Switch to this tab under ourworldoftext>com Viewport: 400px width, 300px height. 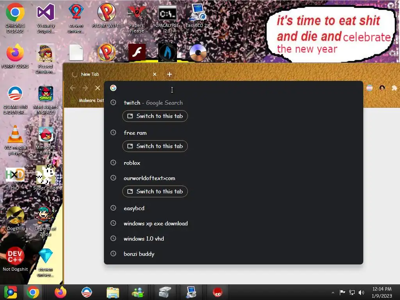click(x=155, y=191)
